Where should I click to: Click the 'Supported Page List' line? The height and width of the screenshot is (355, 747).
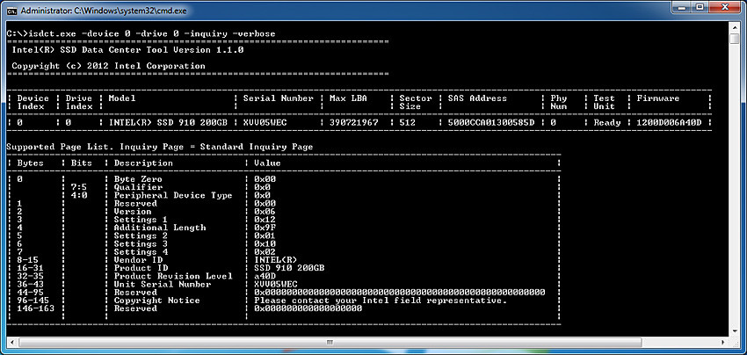[x=160, y=147]
